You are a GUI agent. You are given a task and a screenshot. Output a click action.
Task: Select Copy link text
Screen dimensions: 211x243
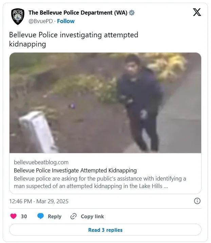point(92,216)
